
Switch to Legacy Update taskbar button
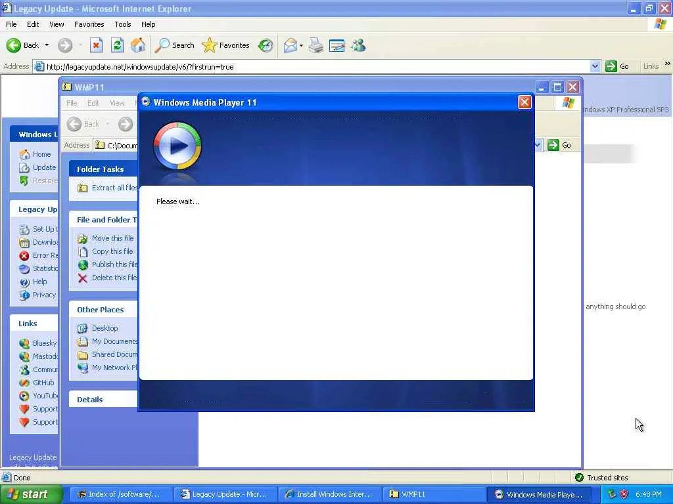pos(225,494)
